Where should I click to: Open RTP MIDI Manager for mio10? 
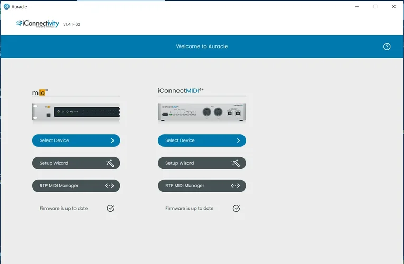point(76,186)
